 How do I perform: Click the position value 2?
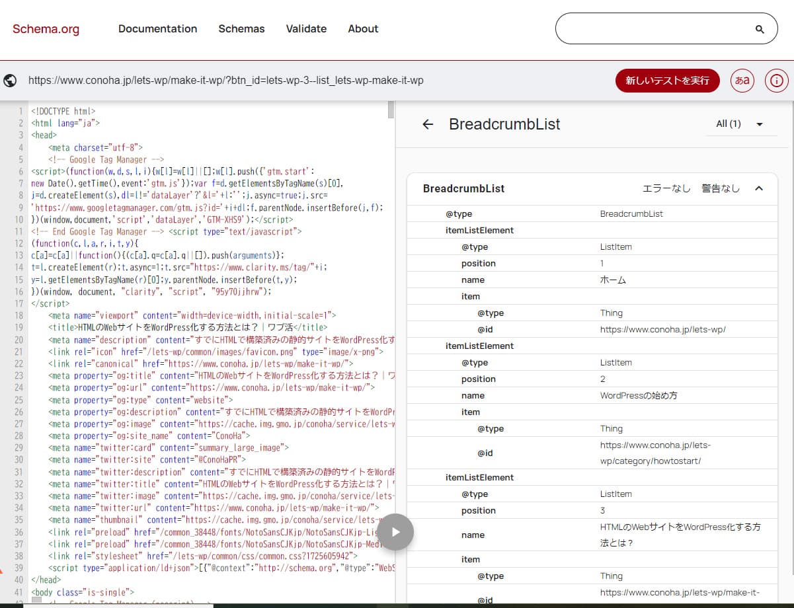(x=603, y=379)
